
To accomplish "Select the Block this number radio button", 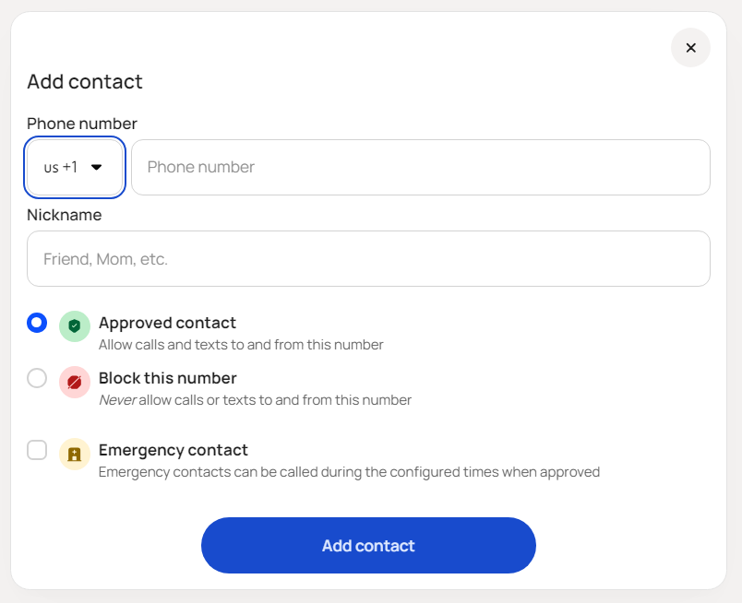I will click(x=37, y=378).
